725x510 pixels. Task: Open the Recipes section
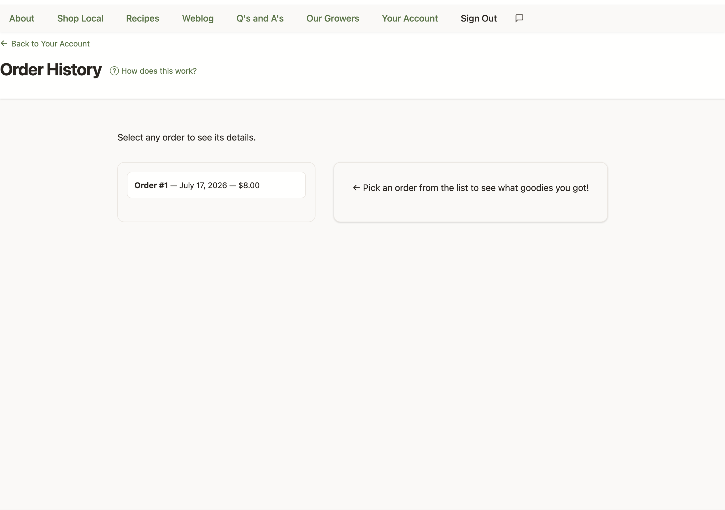click(142, 18)
